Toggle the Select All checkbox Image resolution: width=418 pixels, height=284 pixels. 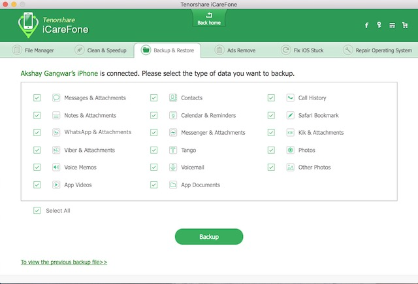pos(37,211)
